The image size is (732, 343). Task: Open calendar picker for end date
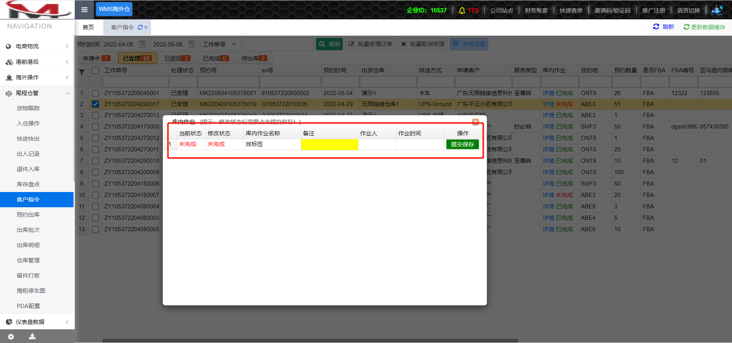192,44
